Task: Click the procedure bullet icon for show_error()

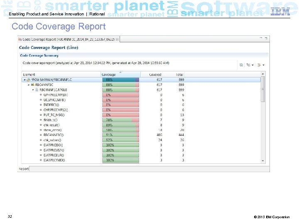Action: pos(41,130)
